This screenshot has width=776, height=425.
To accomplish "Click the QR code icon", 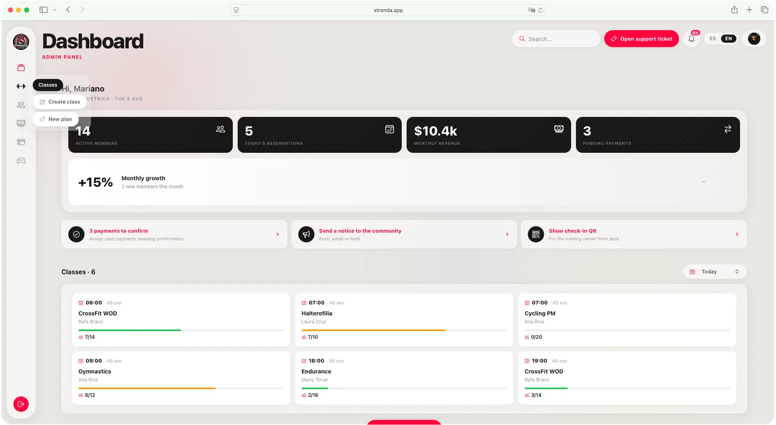I will coord(535,234).
